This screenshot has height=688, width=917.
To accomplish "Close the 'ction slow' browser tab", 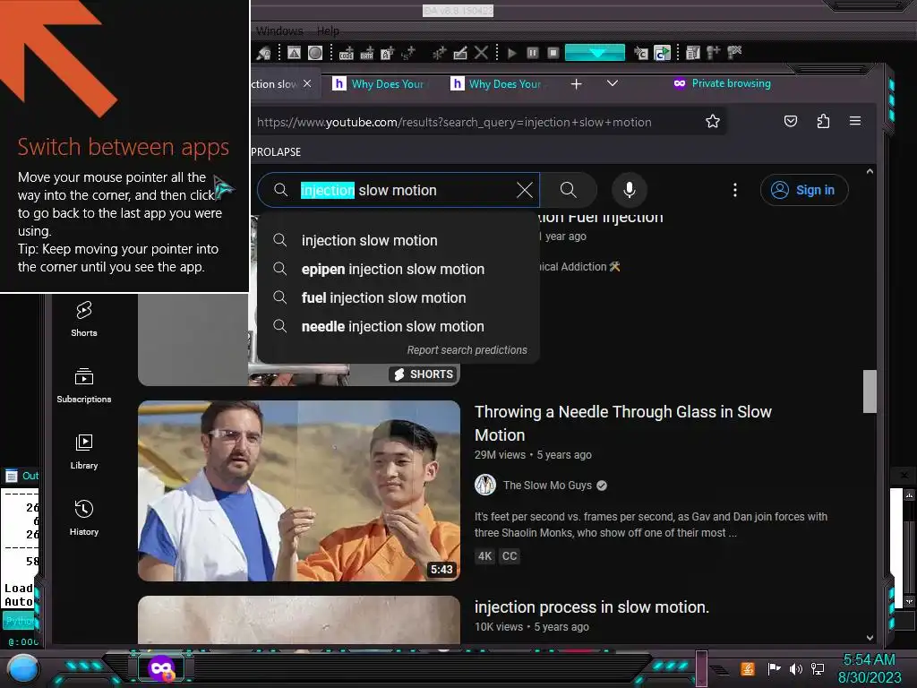I will click(x=307, y=83).
